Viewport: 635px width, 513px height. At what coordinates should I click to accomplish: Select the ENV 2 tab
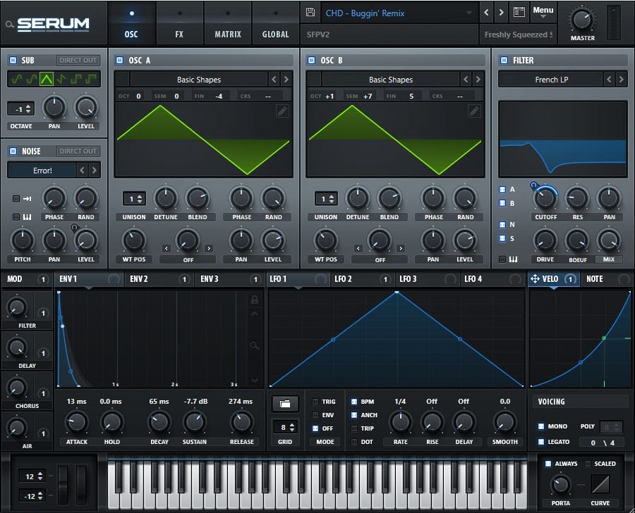(159, 279)
